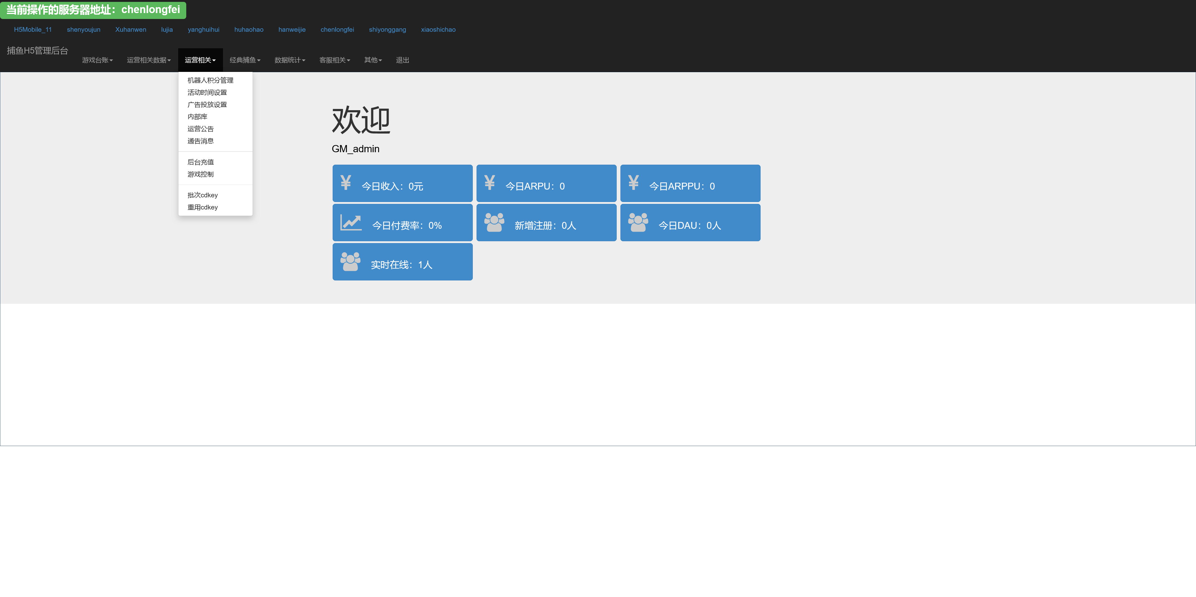Click the line chart icon on 今日付费率 card
This screenshot has height=597, width=1196.
(350, 222)
